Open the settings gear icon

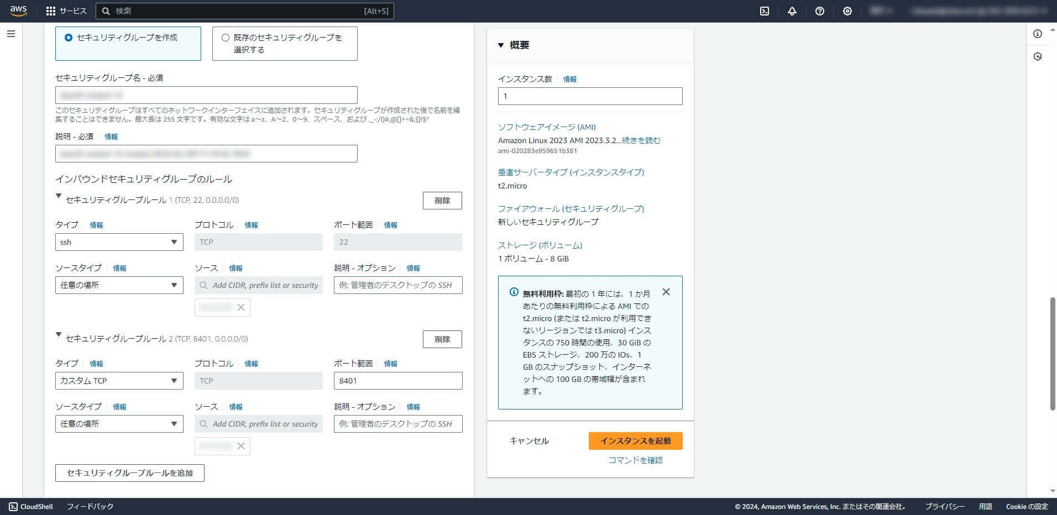pyautogui.click(x=847, y=11)
